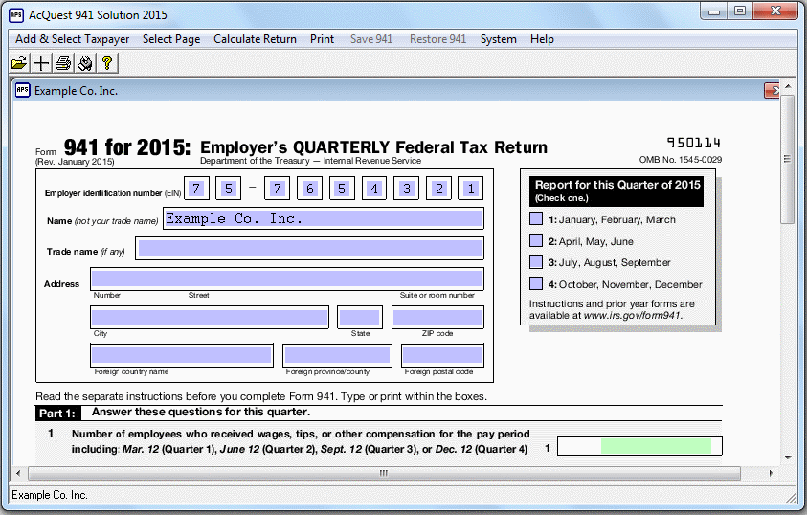807x515 pixels.
Task: Click horizontal scrollbar right arrow
Action: tap(771, 473)
